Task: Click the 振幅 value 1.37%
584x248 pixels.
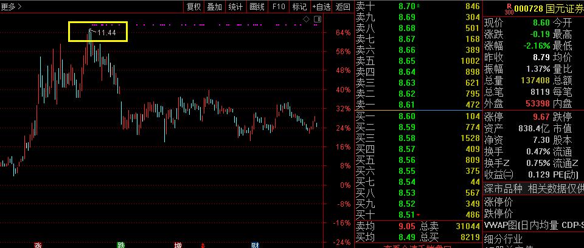Action: coord(538,69)
